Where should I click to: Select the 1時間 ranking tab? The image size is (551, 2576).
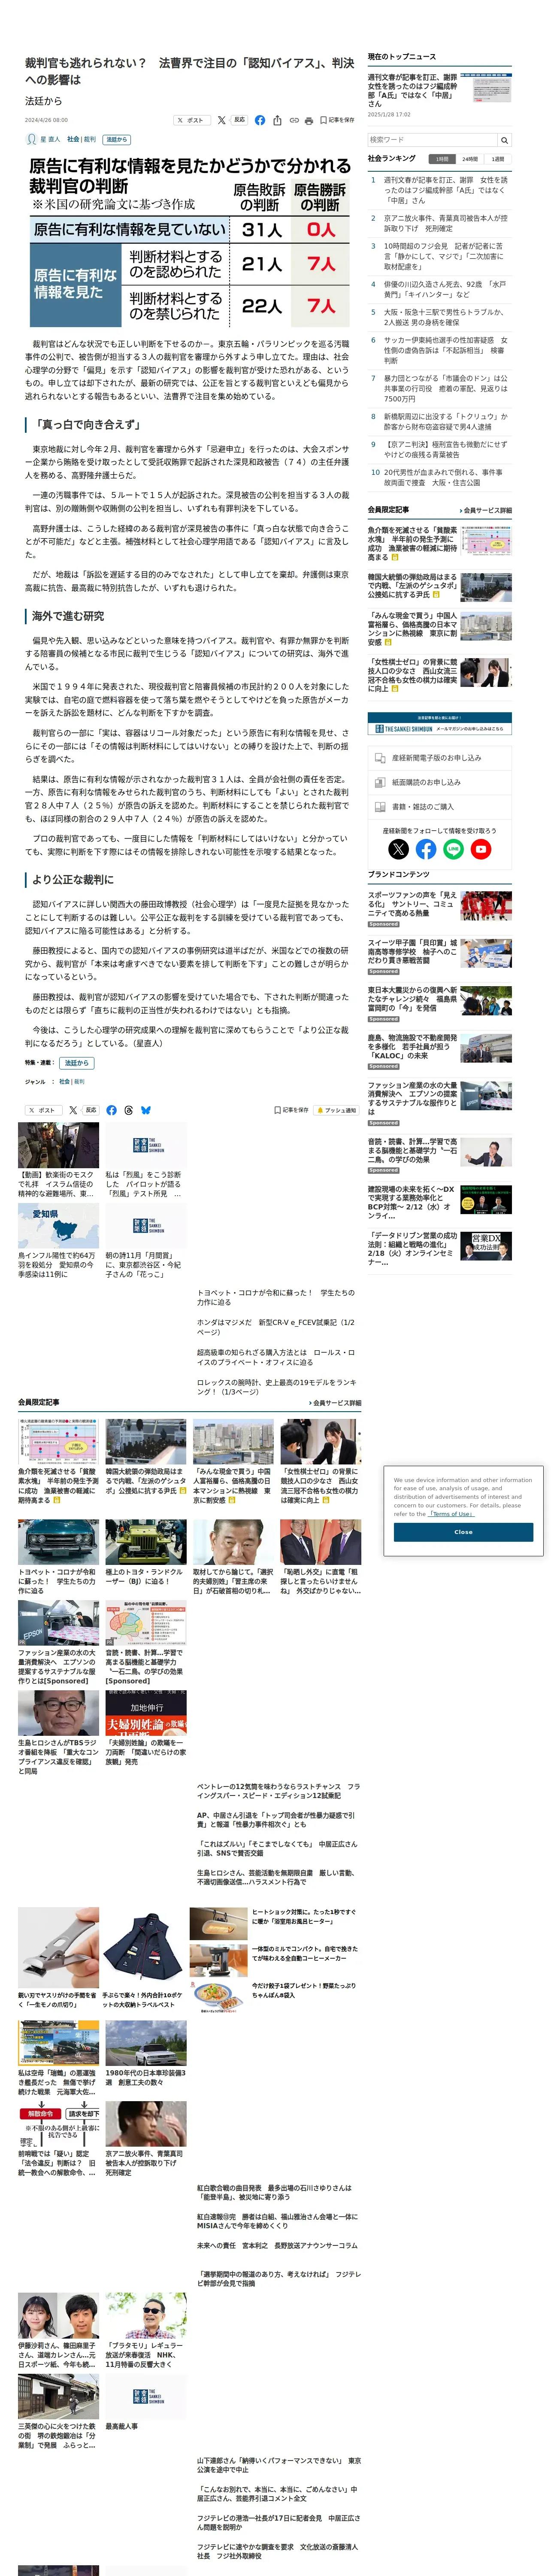pyautogui.click(x=441, y=159)
